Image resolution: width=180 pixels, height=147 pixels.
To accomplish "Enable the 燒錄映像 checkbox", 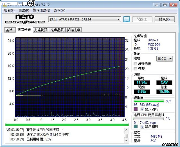I will [136, 63].
